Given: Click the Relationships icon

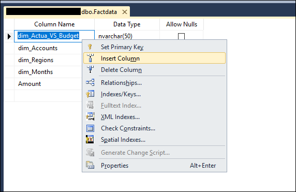Looking at the screenshot, I should [90, 82].
